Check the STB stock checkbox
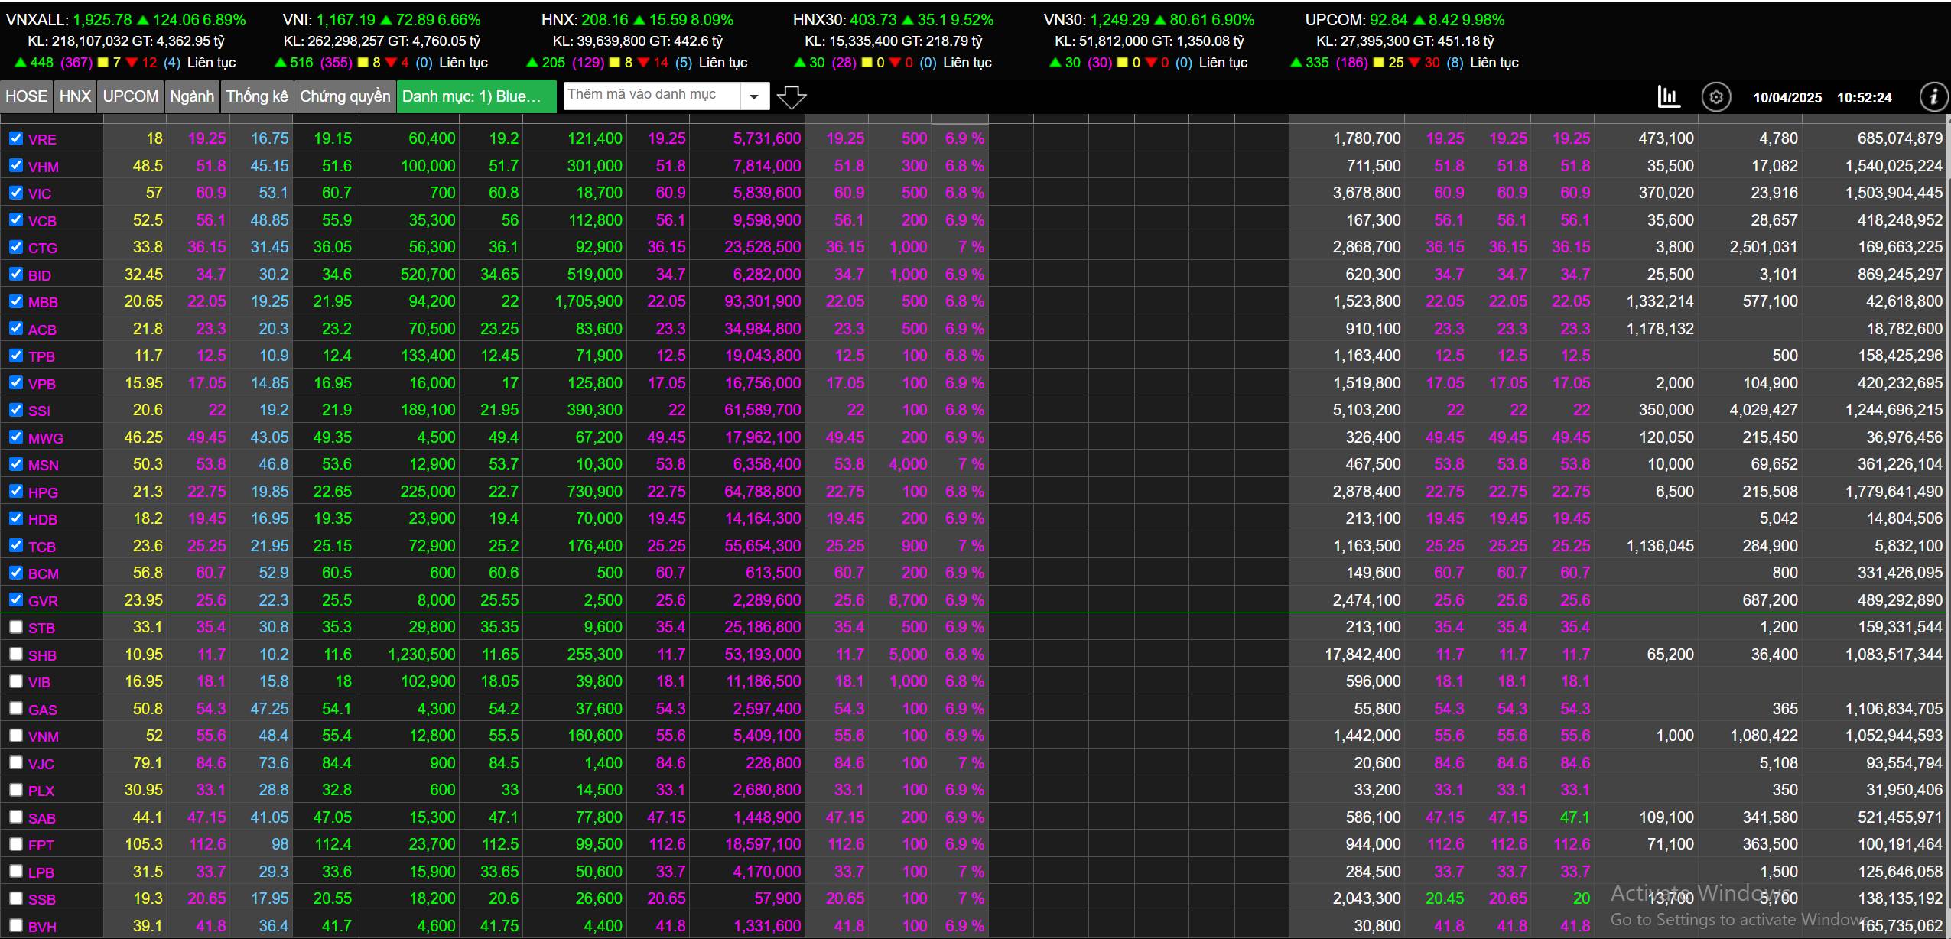1951x939 pixels. [x=16, y=627]
